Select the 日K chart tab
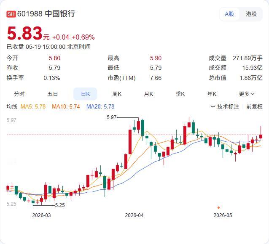The height and width of the screenshot is (244, 269). pos(85,94)
